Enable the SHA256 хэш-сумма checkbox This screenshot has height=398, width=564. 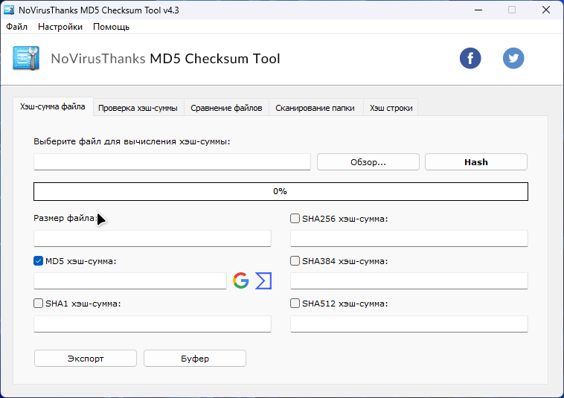[x=295, y=219]
